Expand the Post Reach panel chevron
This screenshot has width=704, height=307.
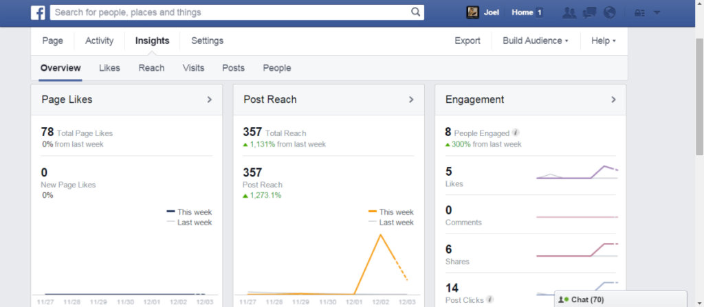pyautogui.click(x=411, y=100)
